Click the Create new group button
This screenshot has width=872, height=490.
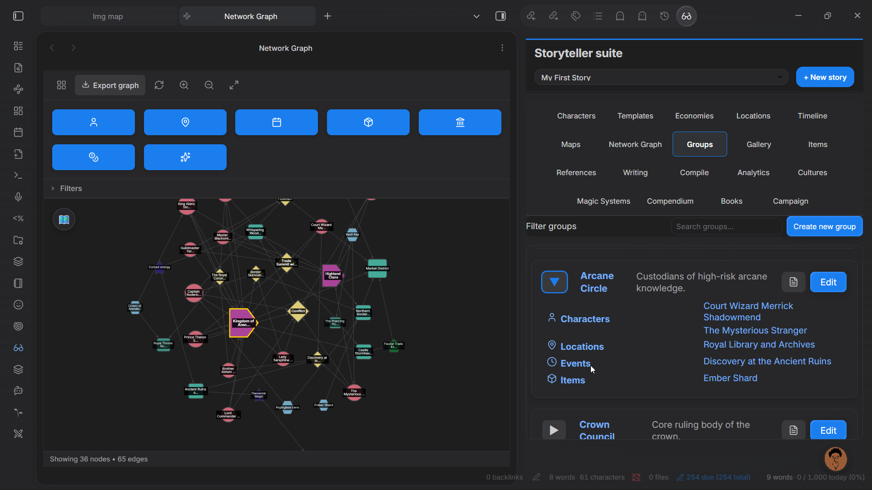point(824,226)
